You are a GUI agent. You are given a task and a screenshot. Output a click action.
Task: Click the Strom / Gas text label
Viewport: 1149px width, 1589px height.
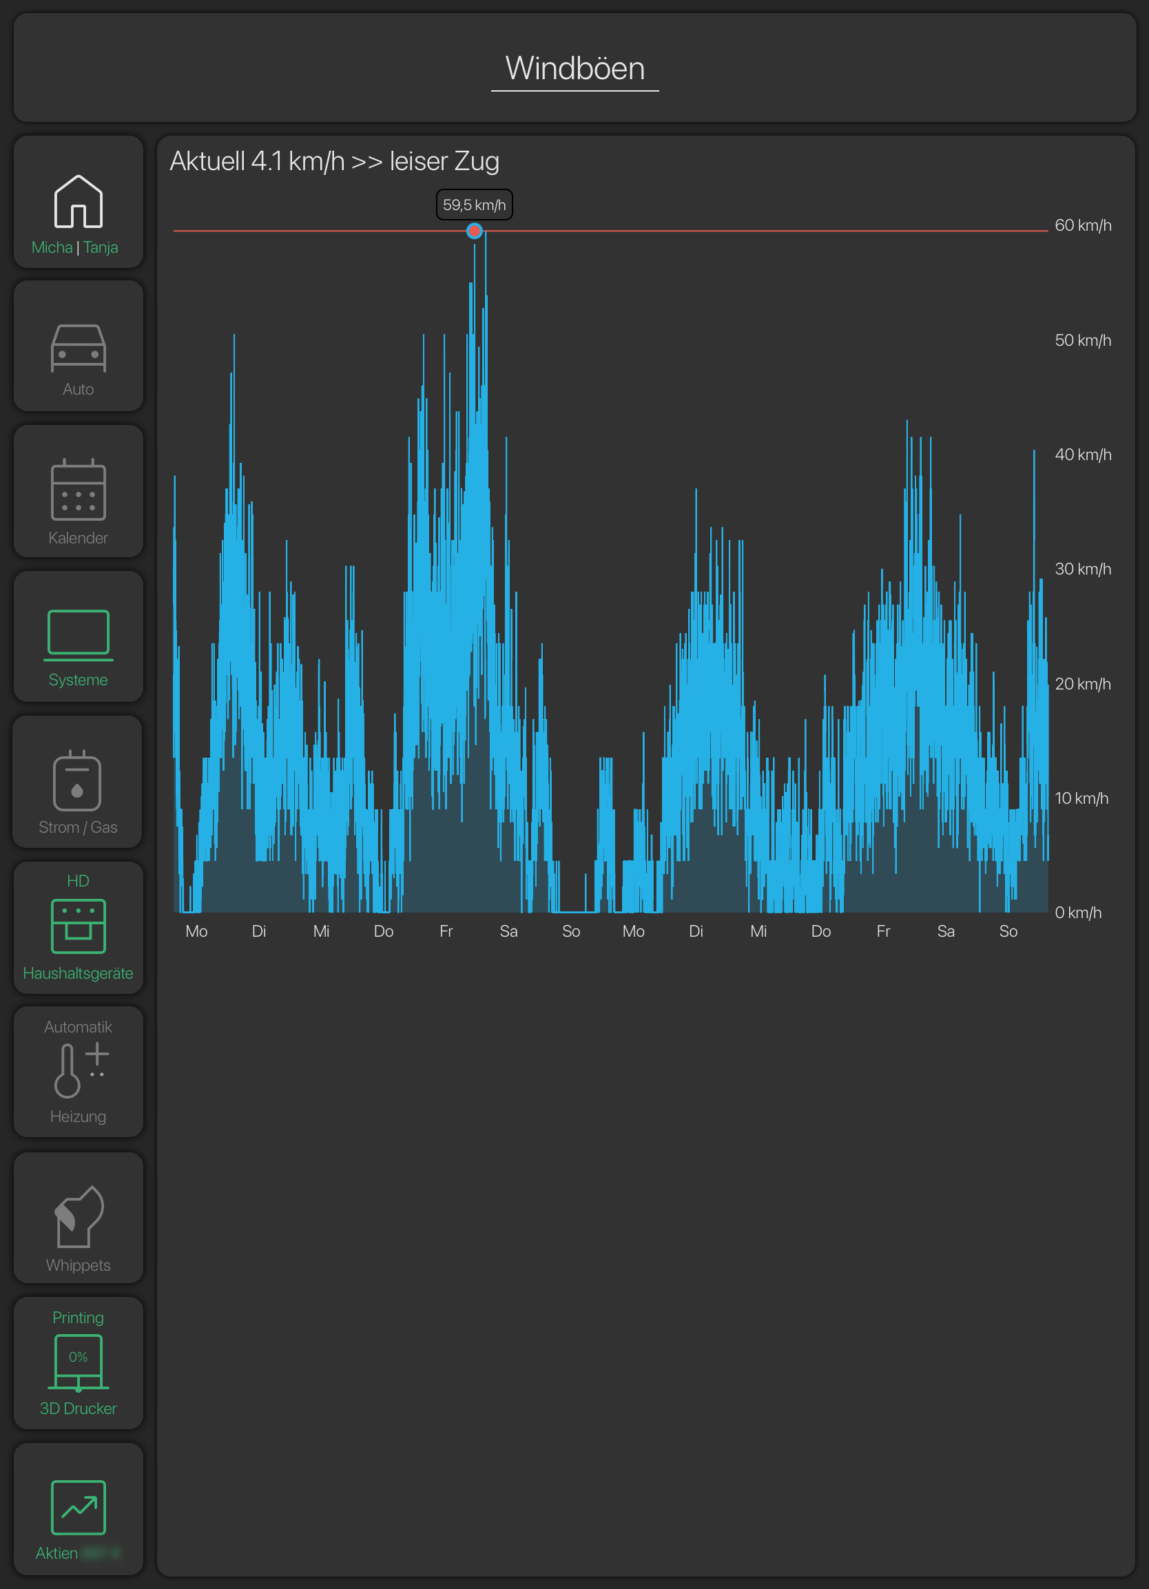[79, 827]
